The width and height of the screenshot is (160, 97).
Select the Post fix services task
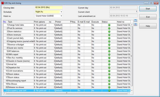(x=67, y=28)
